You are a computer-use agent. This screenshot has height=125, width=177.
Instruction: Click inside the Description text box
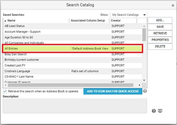tap(75, 106)
